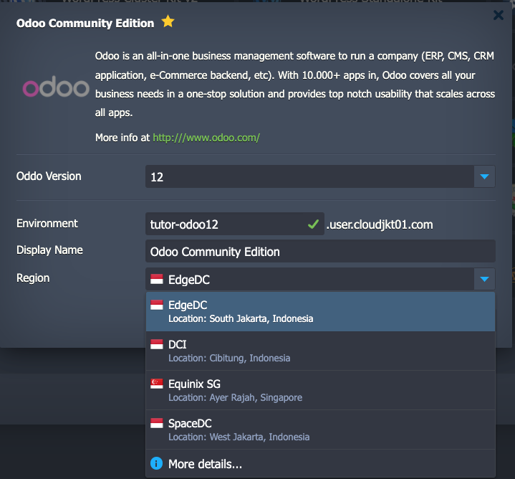Open the Oddo Version dropdown arrow

click(x=484, y=176)
